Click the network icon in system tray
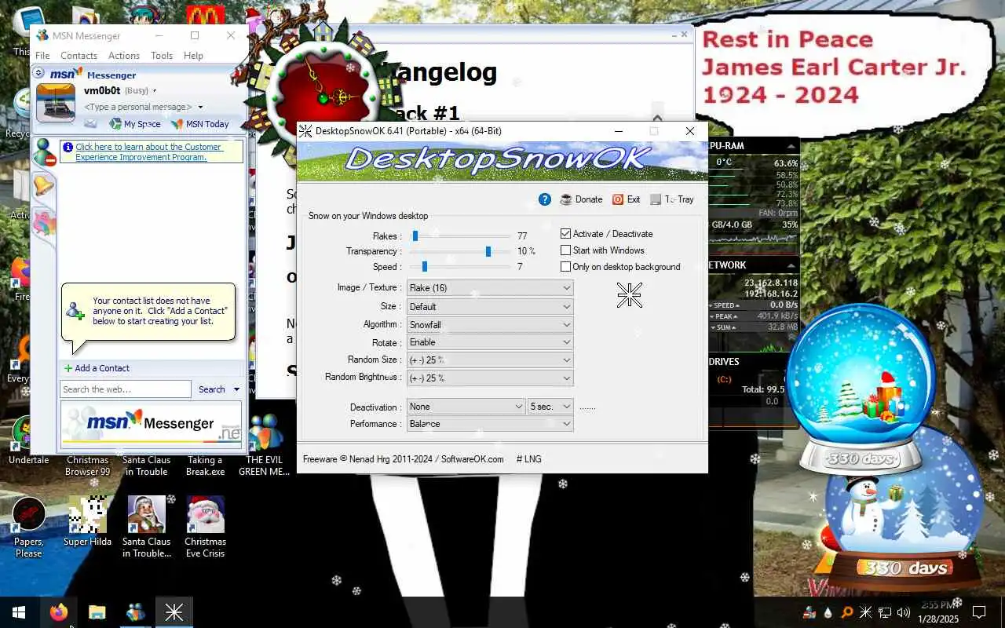1005x628 pixels. [884, 612]
